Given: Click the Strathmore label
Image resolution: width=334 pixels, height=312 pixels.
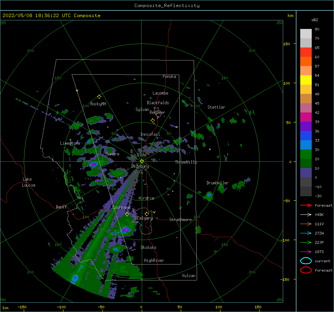Looking at the screenshot, I should tap(180, 220).
